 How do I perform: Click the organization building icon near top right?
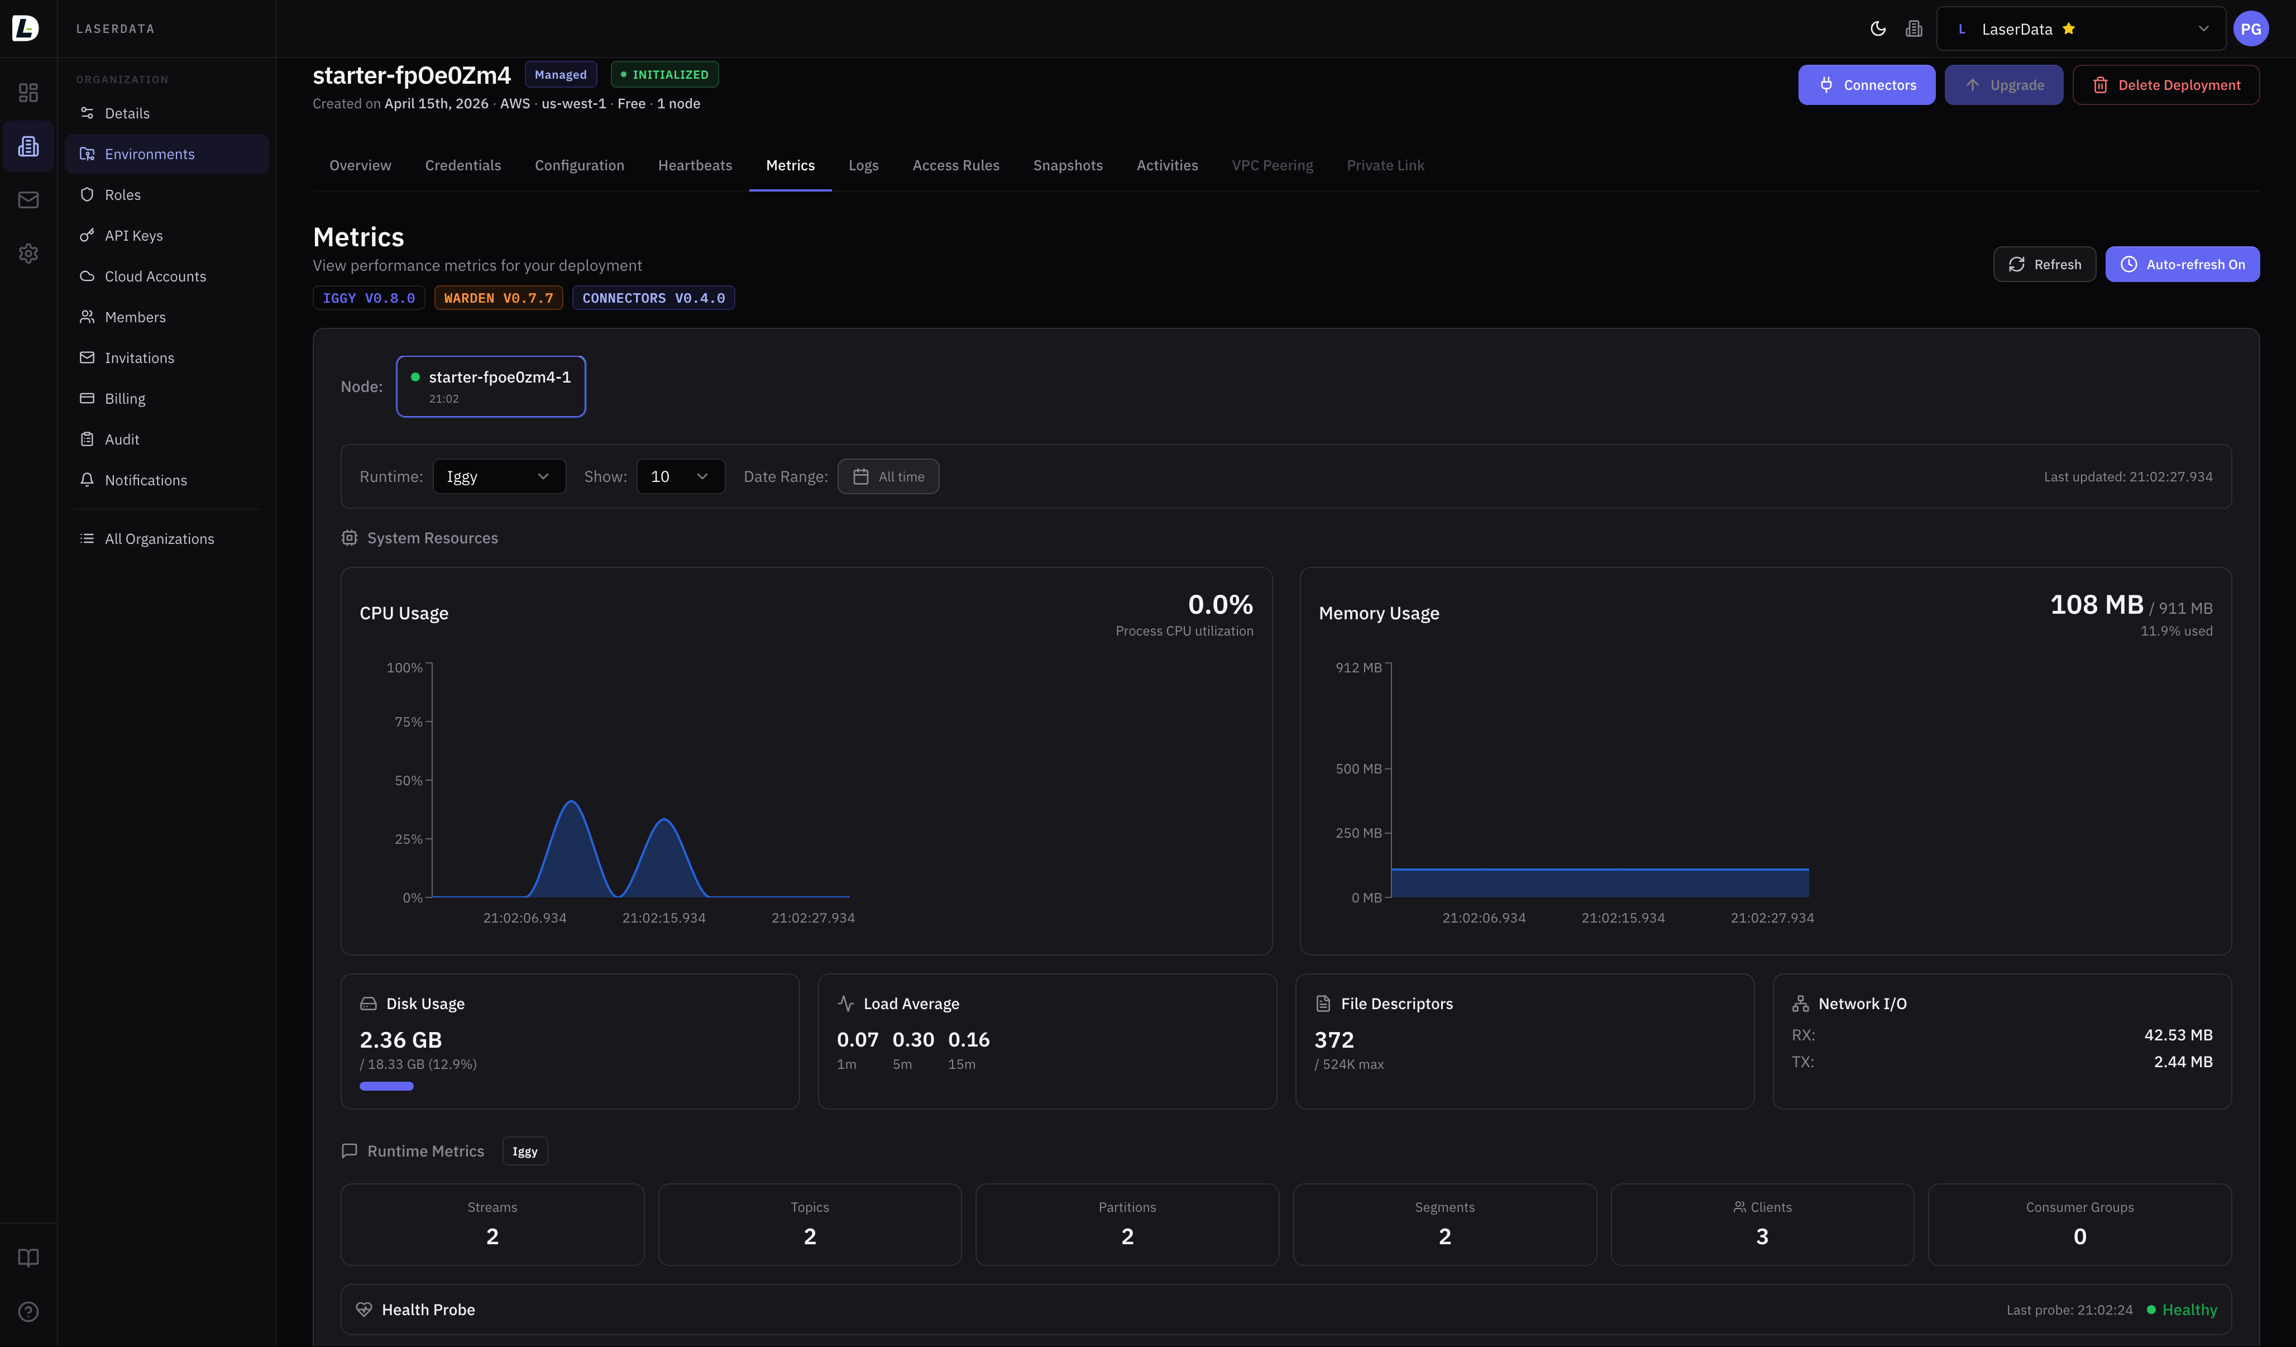tap(1914, 28)
